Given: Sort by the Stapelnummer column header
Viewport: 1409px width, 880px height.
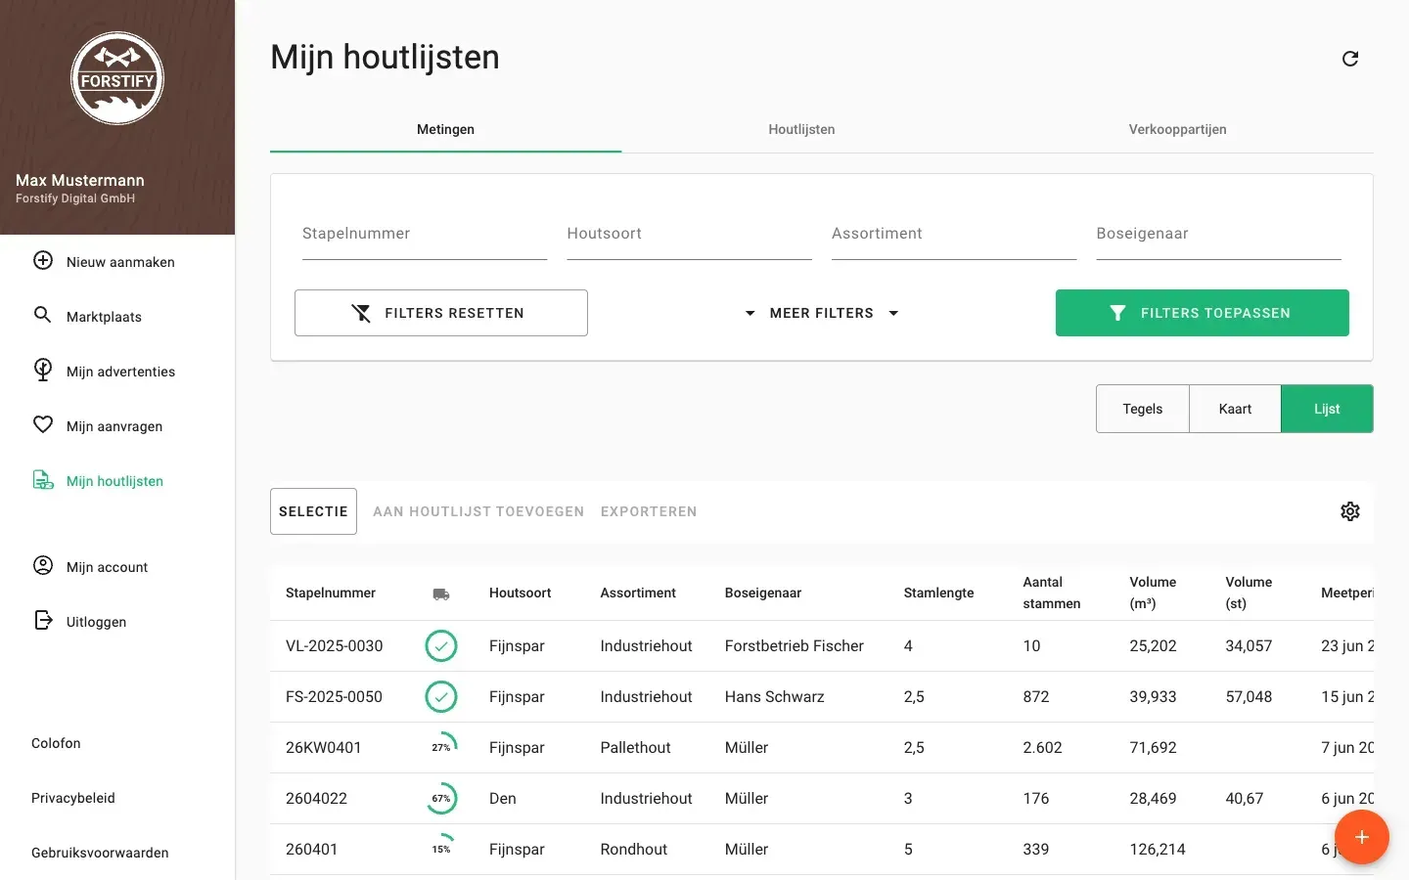Looking at the screenshot, I should pos(331,593).
